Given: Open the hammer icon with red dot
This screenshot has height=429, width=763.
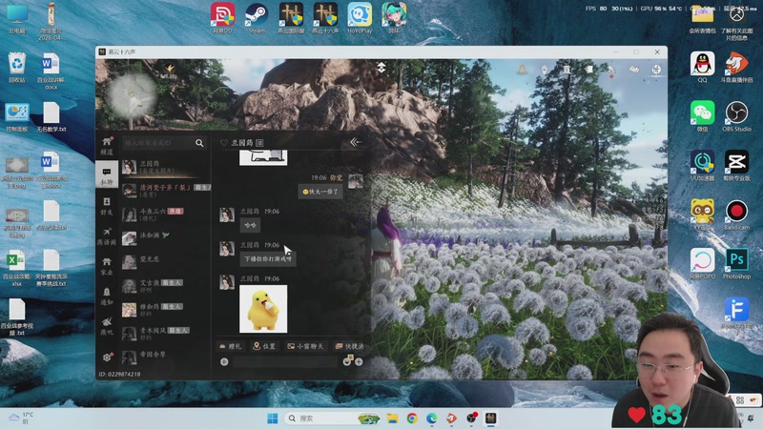Looking at the screenshot, I should [611, 71].
